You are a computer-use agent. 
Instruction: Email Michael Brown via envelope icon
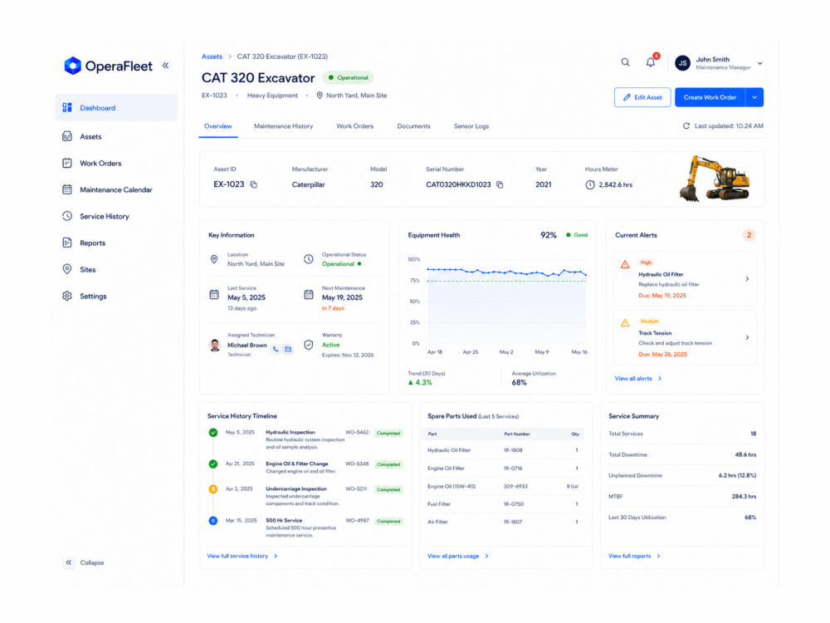tap(288, 349)
